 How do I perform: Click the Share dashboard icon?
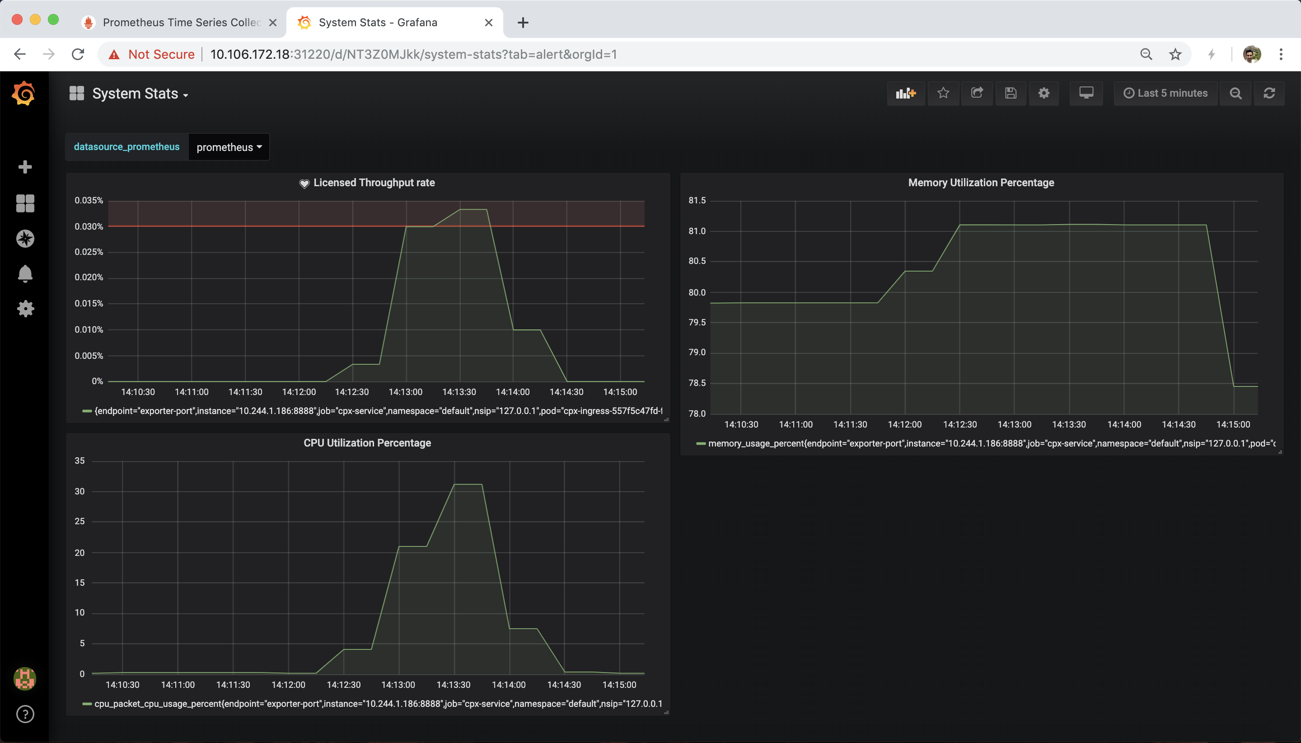tap(977, 94)
